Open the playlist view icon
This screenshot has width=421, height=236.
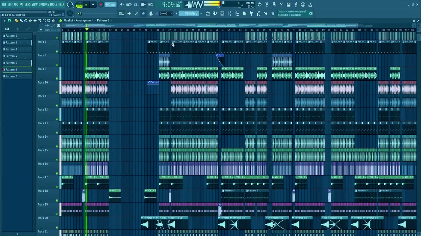point(208,13)
